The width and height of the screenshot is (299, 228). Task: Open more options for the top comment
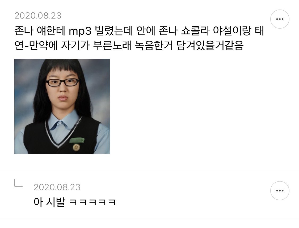[x=280, y=19]
